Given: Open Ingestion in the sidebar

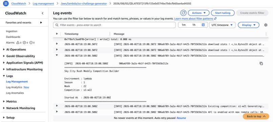Looking at the screenshot, I should coord(12,31).
